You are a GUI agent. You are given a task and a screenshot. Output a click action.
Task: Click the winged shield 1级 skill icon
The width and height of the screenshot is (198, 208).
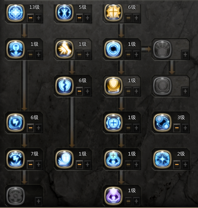pyautogui.click(x=64, y=159)
